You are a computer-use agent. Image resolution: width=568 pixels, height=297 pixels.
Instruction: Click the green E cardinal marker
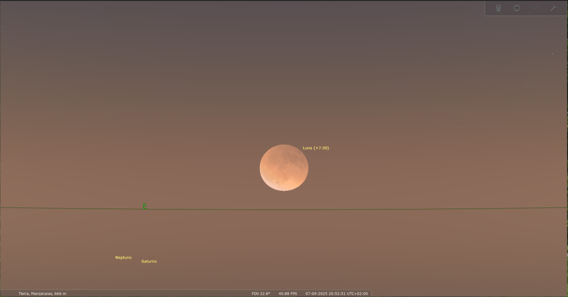[145, 206]
